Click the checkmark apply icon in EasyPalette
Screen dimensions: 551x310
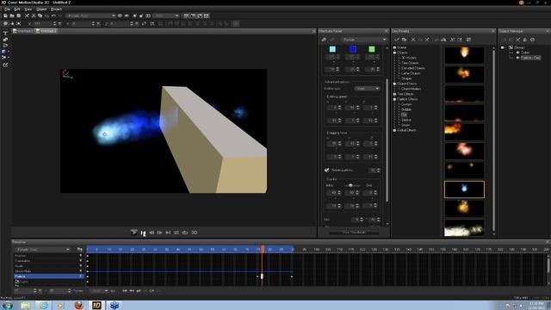pyautogui.click(x=397, y=40)
